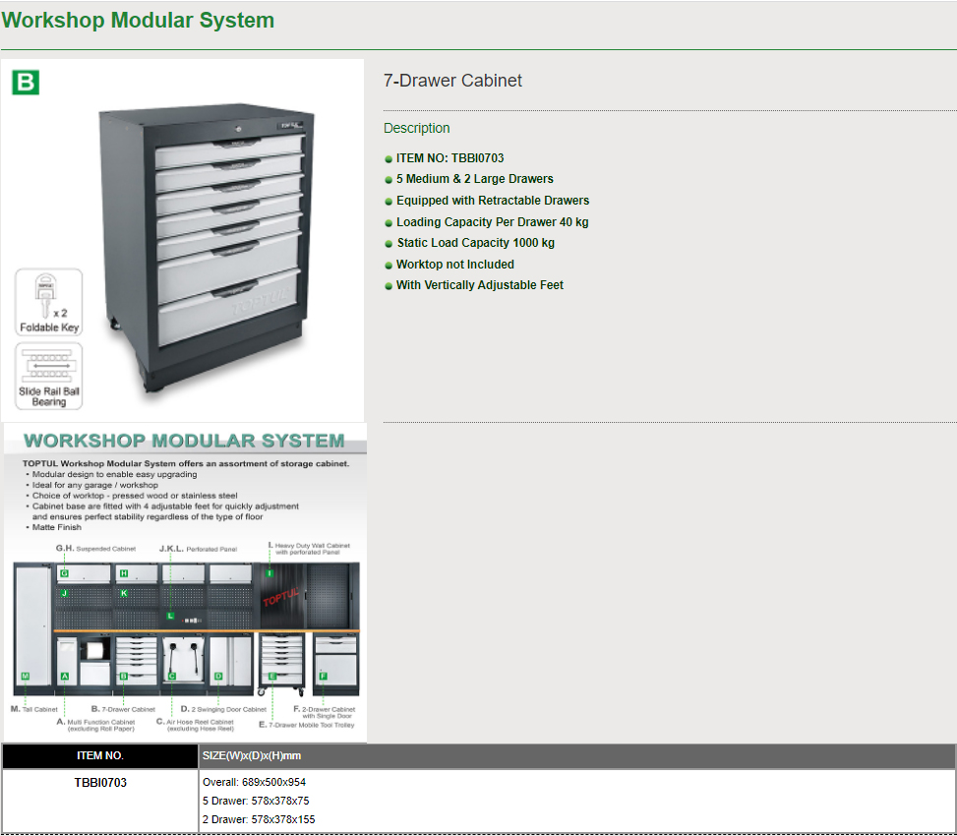Screen dimensions: 957x836
Task: Click green marker G on Suspended Cabinet
Action: [x=64, y=572]
